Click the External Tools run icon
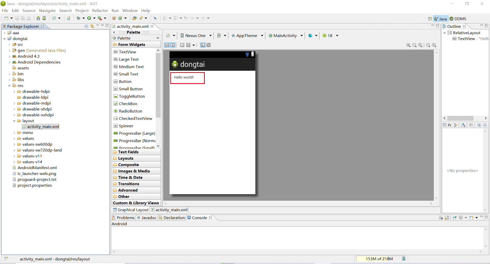Viewport: 490px width, 264px height. click(x=100, y=18)
